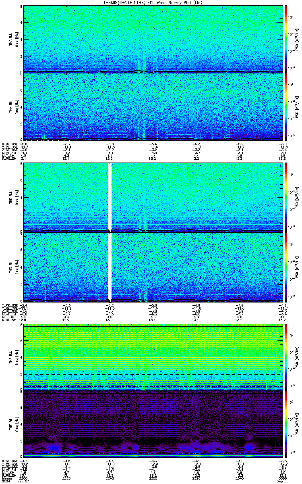This screenshot has height=484, width=302.
Task: Click the blue wave burst near 2340 in THE B∥
Action: [x=249, y=447]
